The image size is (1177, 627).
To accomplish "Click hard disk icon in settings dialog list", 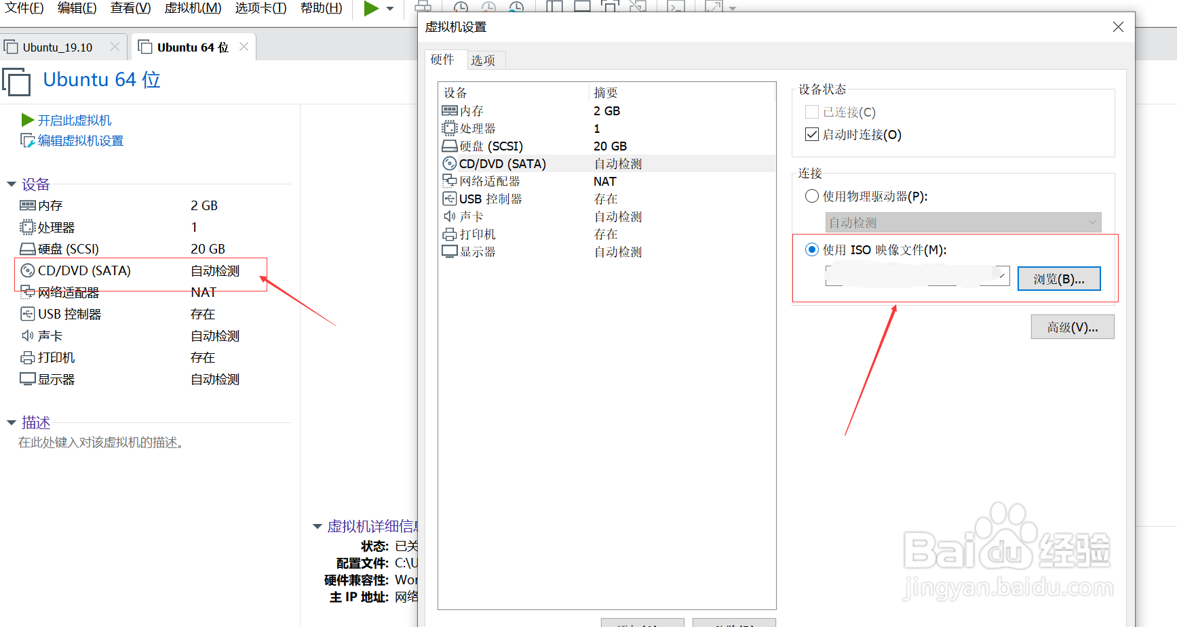I will [x=449, y=146].
